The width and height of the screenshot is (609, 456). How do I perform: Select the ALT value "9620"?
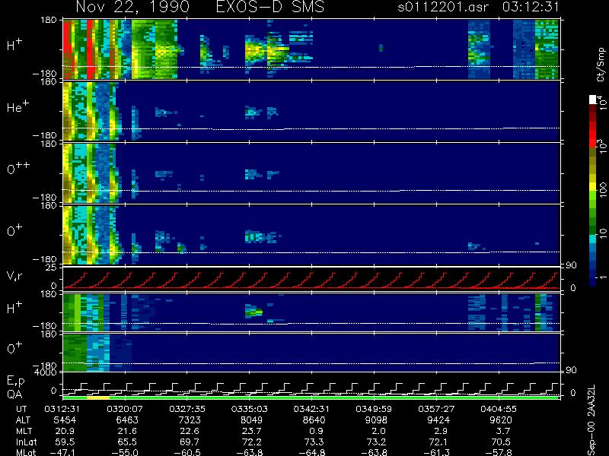point(501,420)
